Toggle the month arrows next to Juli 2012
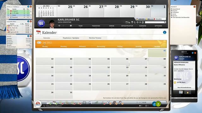Viewport: 202px width, 113px height. (x=39, y=43)
